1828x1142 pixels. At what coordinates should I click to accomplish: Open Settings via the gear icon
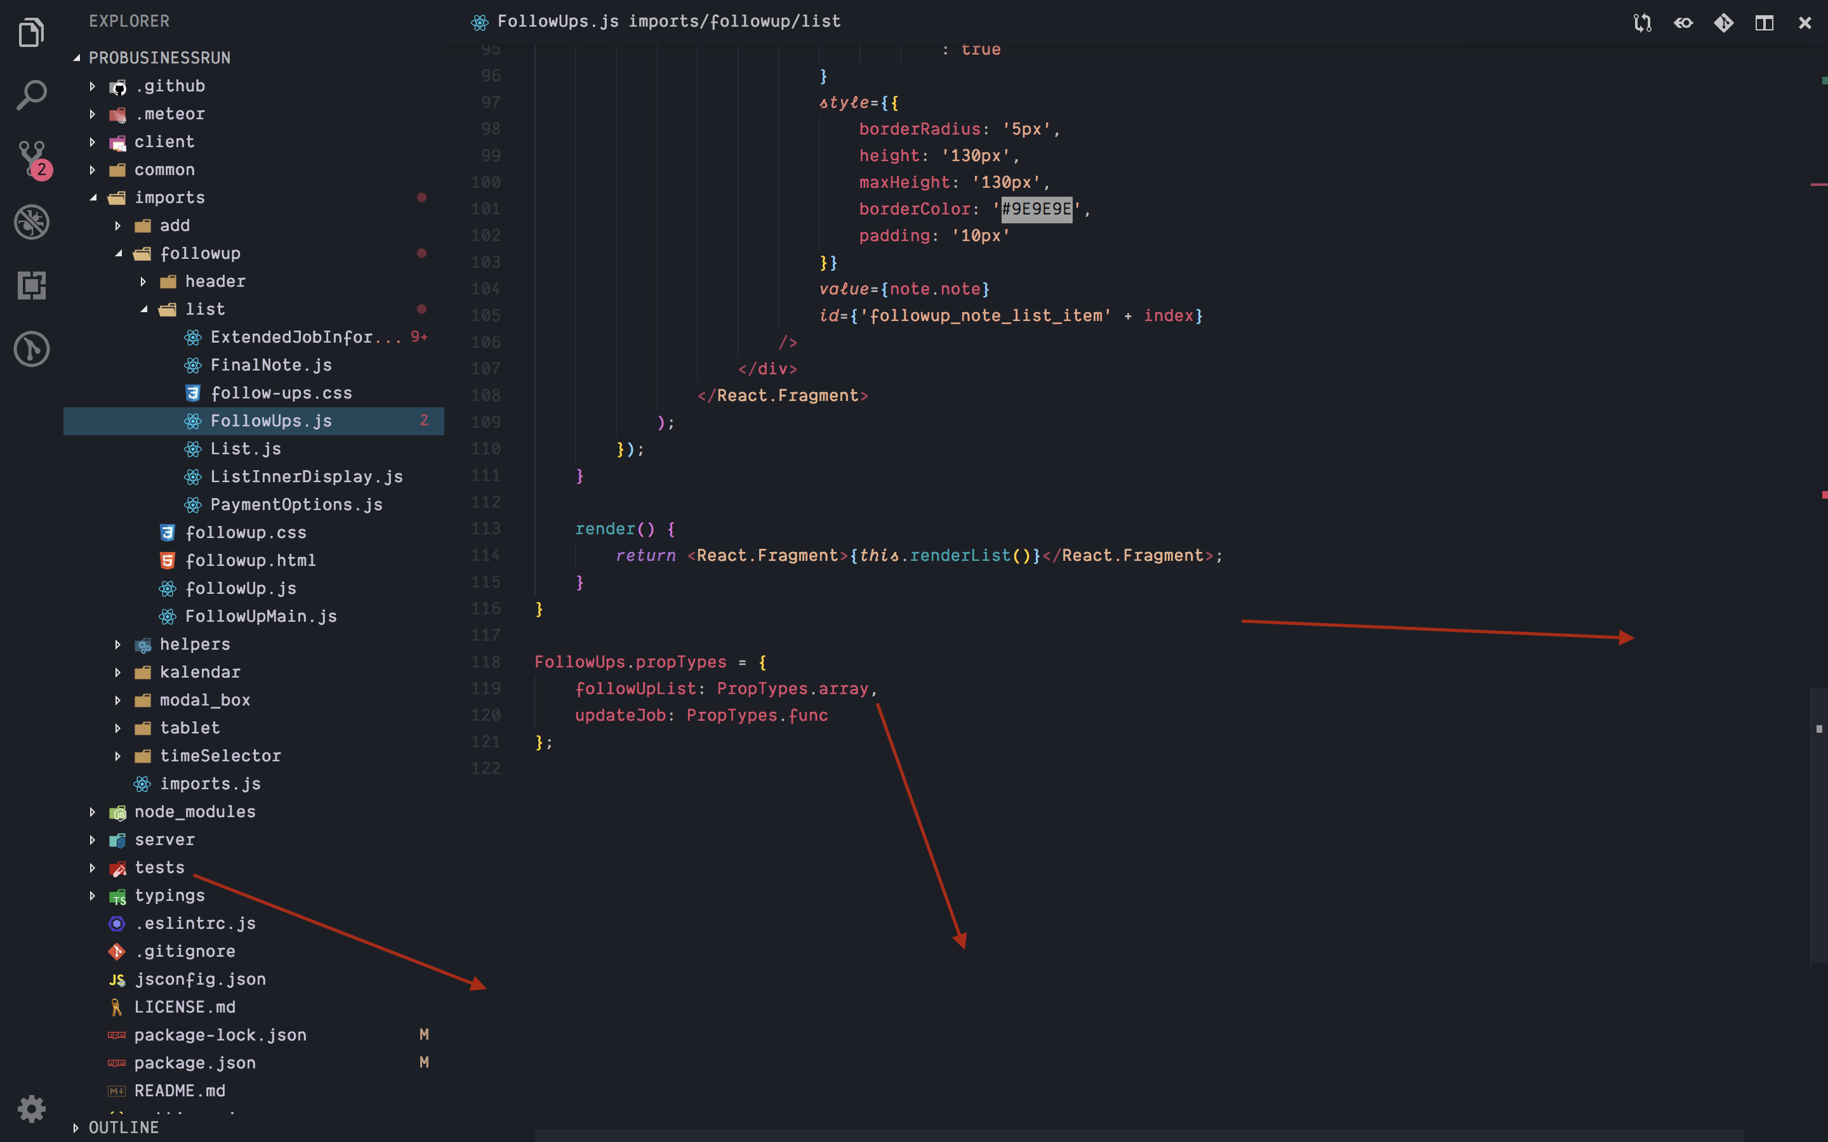point(32,1109)
